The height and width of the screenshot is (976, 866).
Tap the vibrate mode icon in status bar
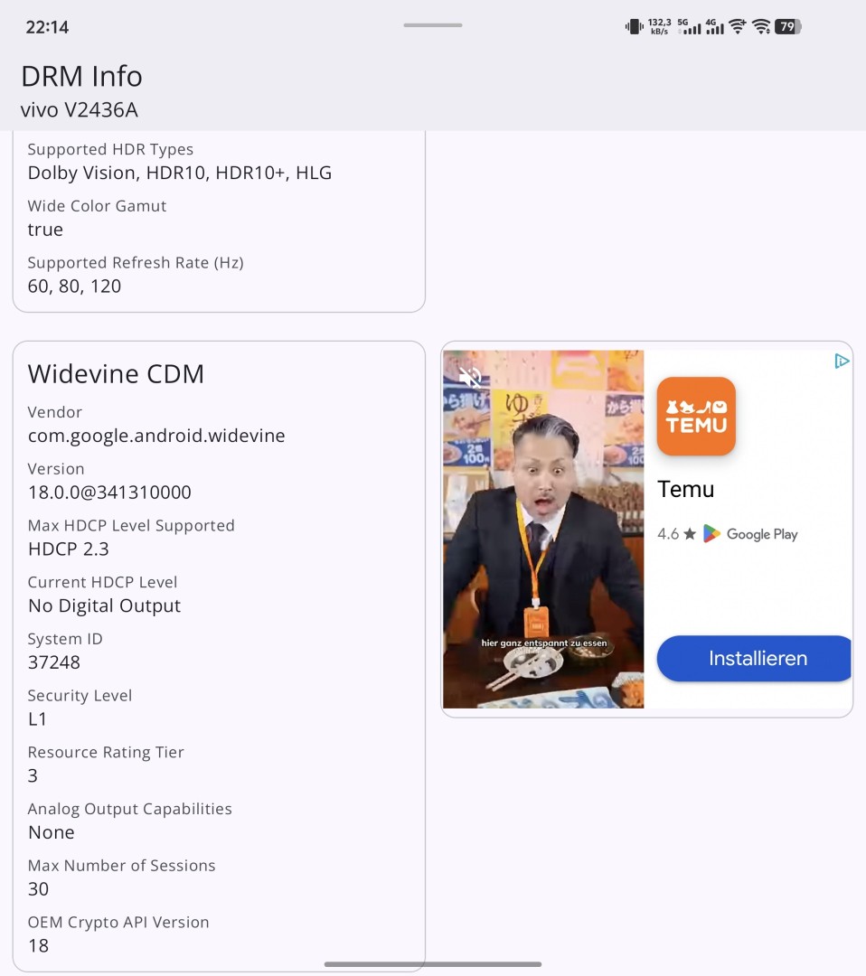pyautogui.click(x=634, y=27)
